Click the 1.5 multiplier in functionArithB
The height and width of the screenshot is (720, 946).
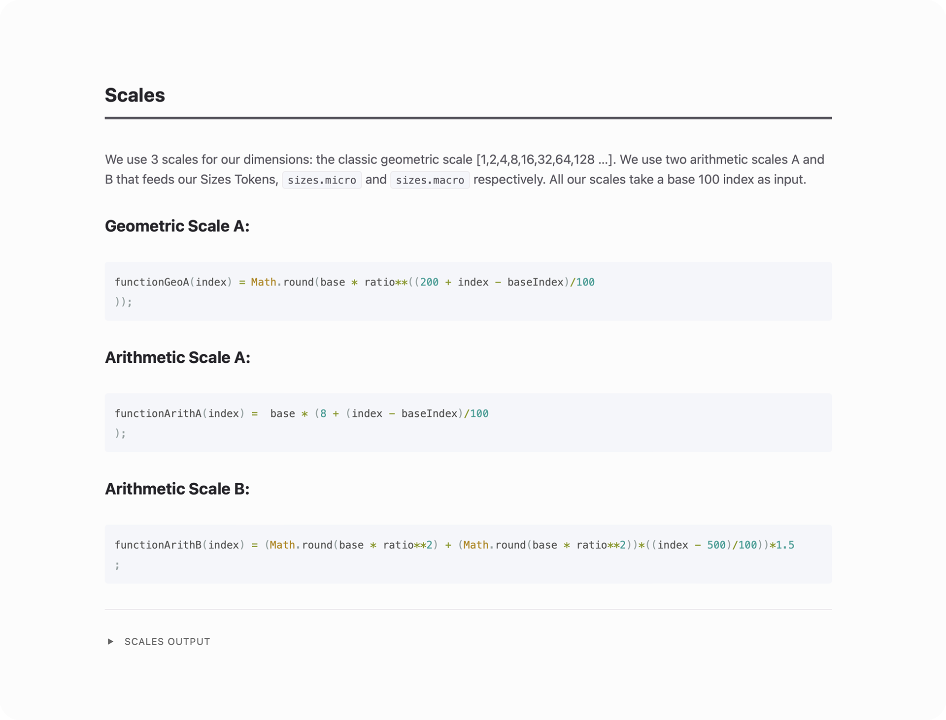[x=785, y=545]
